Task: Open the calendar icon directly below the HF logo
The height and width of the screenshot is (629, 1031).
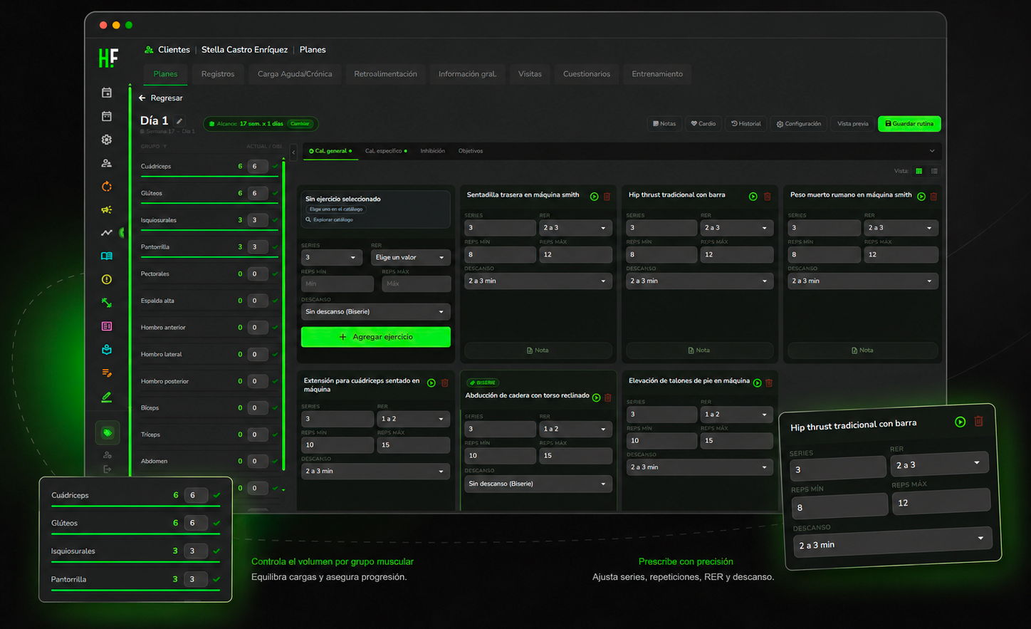Action: tap(107, 93)
